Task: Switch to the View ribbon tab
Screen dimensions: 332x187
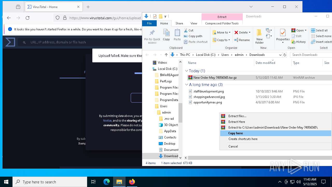Action: [194, 23]
